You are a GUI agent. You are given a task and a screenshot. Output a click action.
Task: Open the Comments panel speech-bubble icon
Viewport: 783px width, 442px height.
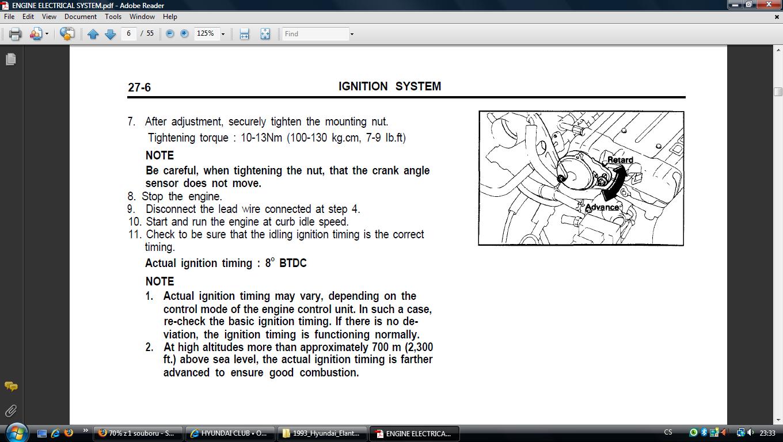pos(10,386)
